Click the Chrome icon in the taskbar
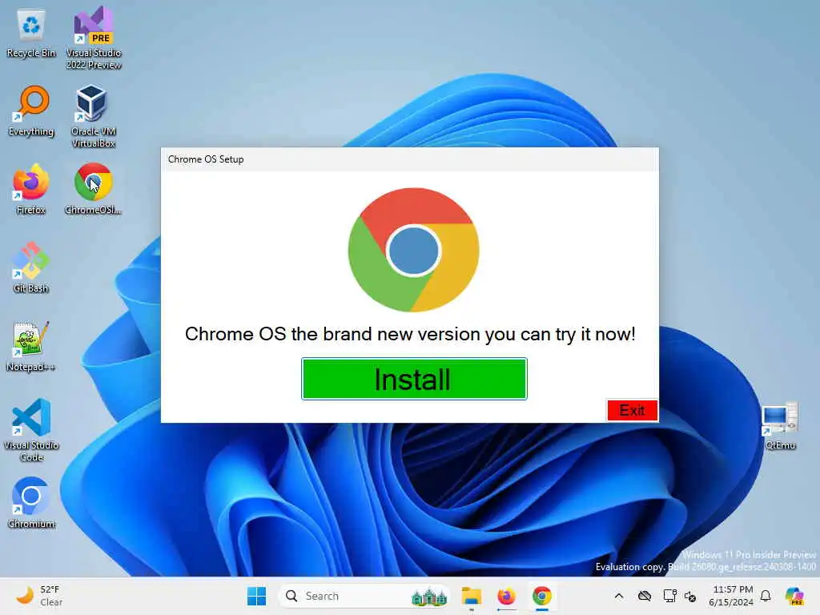Image resolution: width=820 pixels, height=615 pixels. (542, 596)
